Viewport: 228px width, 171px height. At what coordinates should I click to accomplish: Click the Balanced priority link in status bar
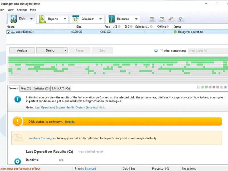[x=90, y=168]
